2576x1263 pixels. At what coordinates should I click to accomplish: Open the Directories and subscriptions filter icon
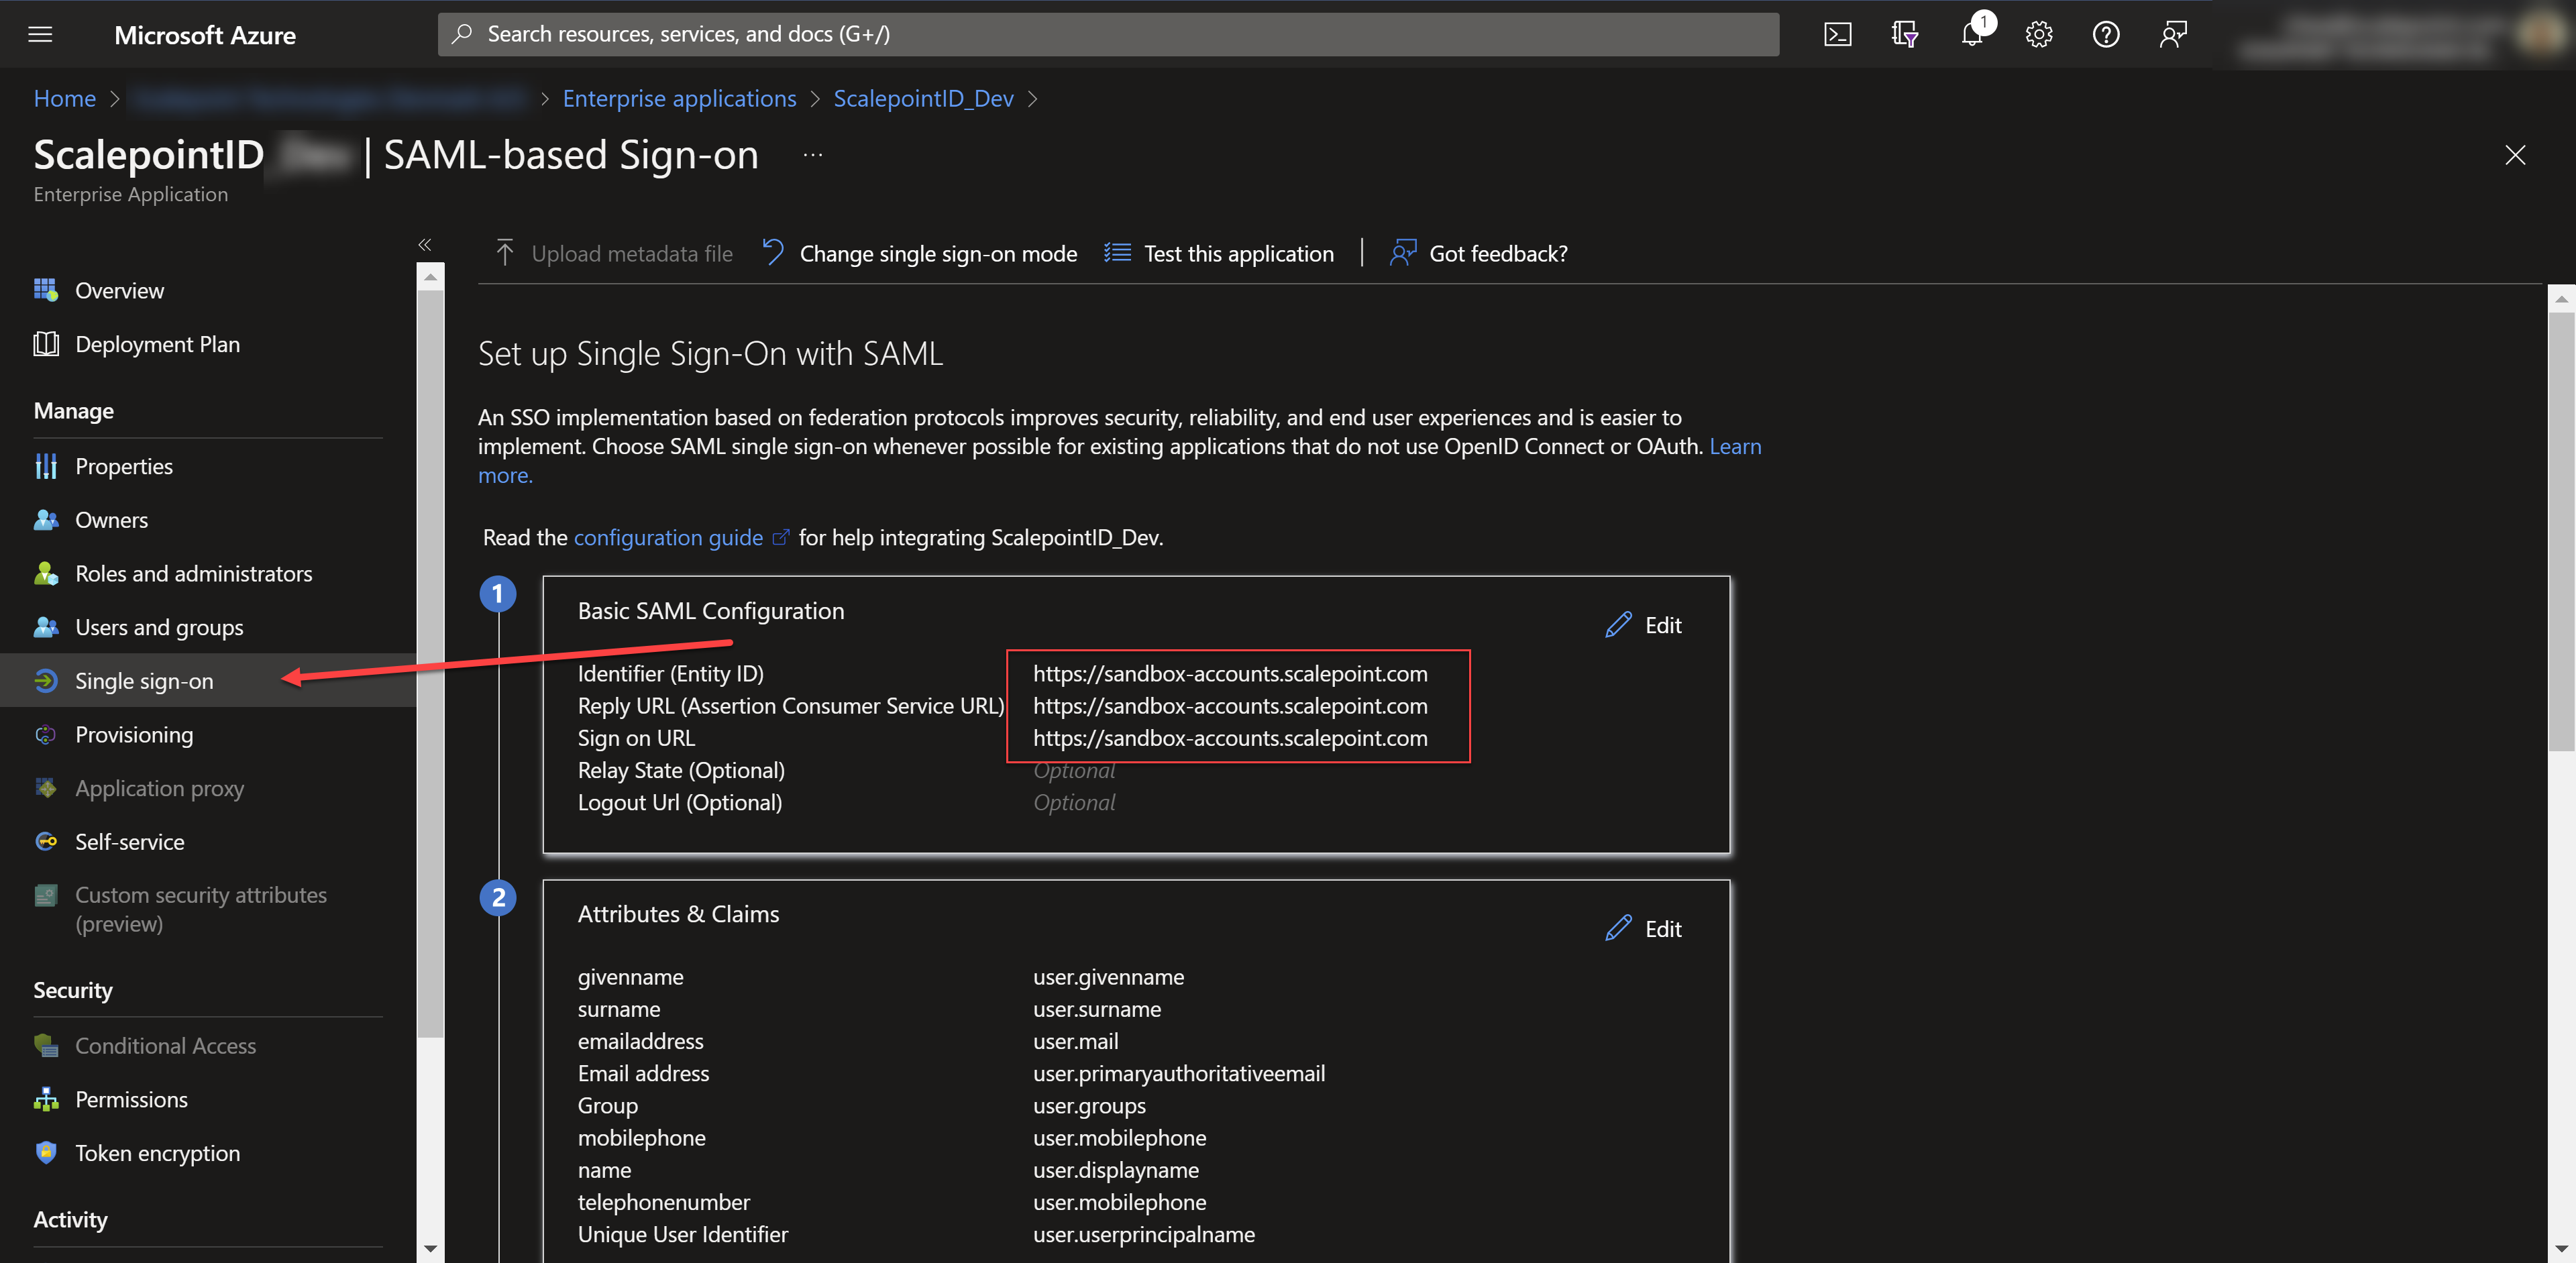click(1904, 35)
